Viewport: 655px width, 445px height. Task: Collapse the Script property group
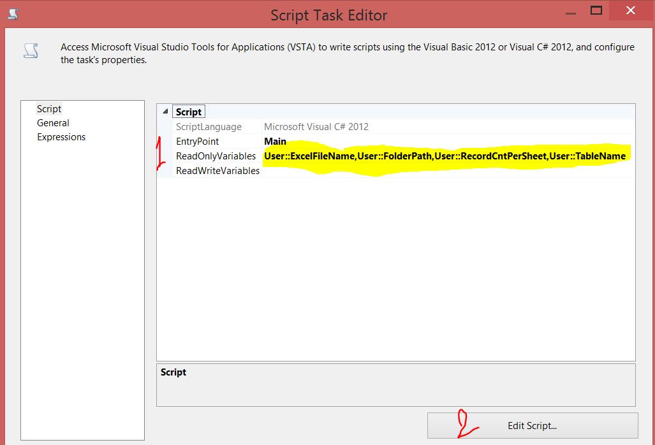165,111
